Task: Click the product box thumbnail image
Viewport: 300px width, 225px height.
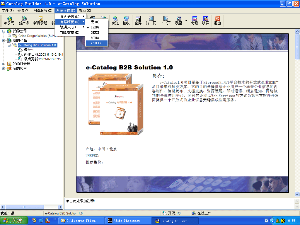Action: pos(116,104)
